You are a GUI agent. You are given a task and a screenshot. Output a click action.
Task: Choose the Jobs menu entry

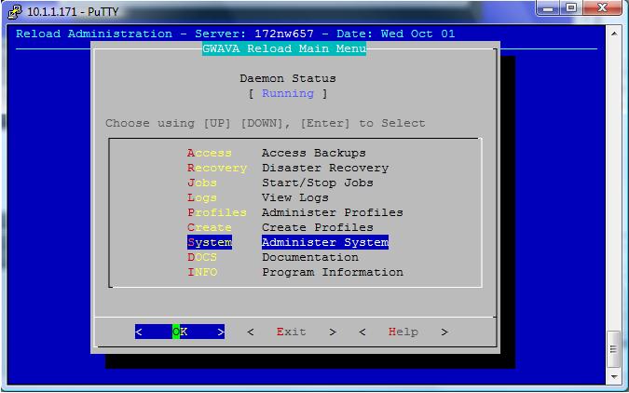pos(202,183)
